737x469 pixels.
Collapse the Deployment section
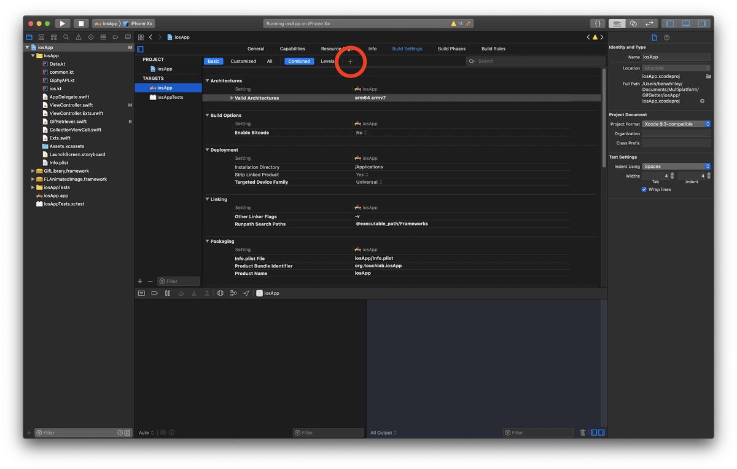pyautogui.click(x=207, y=150)
